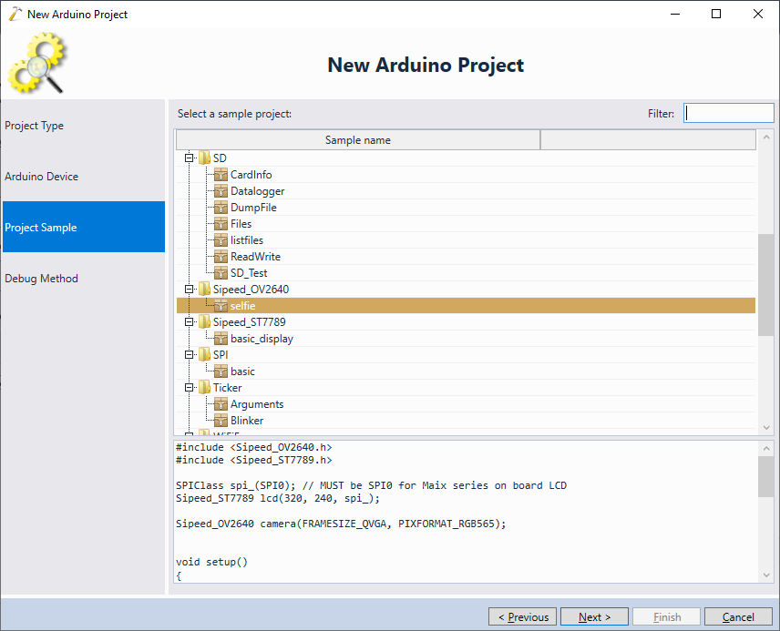Click the sample list scroll down arrow
The height and width of the screenshot is (631, 780).
[766, 428]
